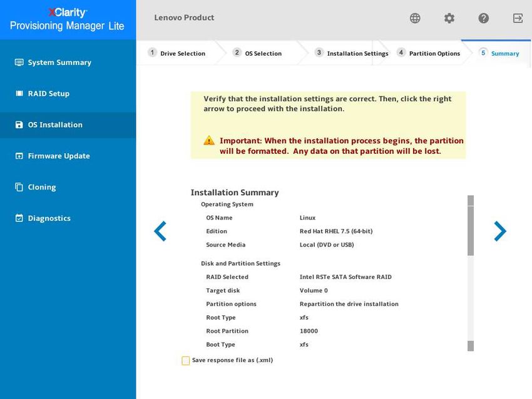Go to step 2 OS Selection

[x=257, y=53]
